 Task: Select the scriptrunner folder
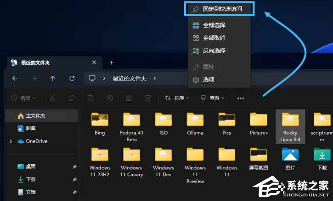tap(322, 127)
